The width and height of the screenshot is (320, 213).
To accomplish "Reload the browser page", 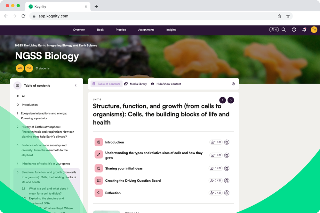I will click(23, 16).
